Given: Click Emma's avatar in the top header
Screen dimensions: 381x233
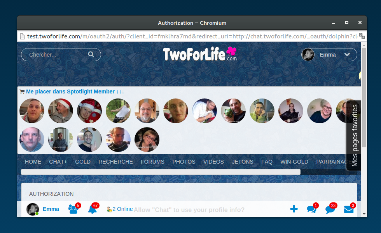Looking at the screenshot, I should pos(308,55).
